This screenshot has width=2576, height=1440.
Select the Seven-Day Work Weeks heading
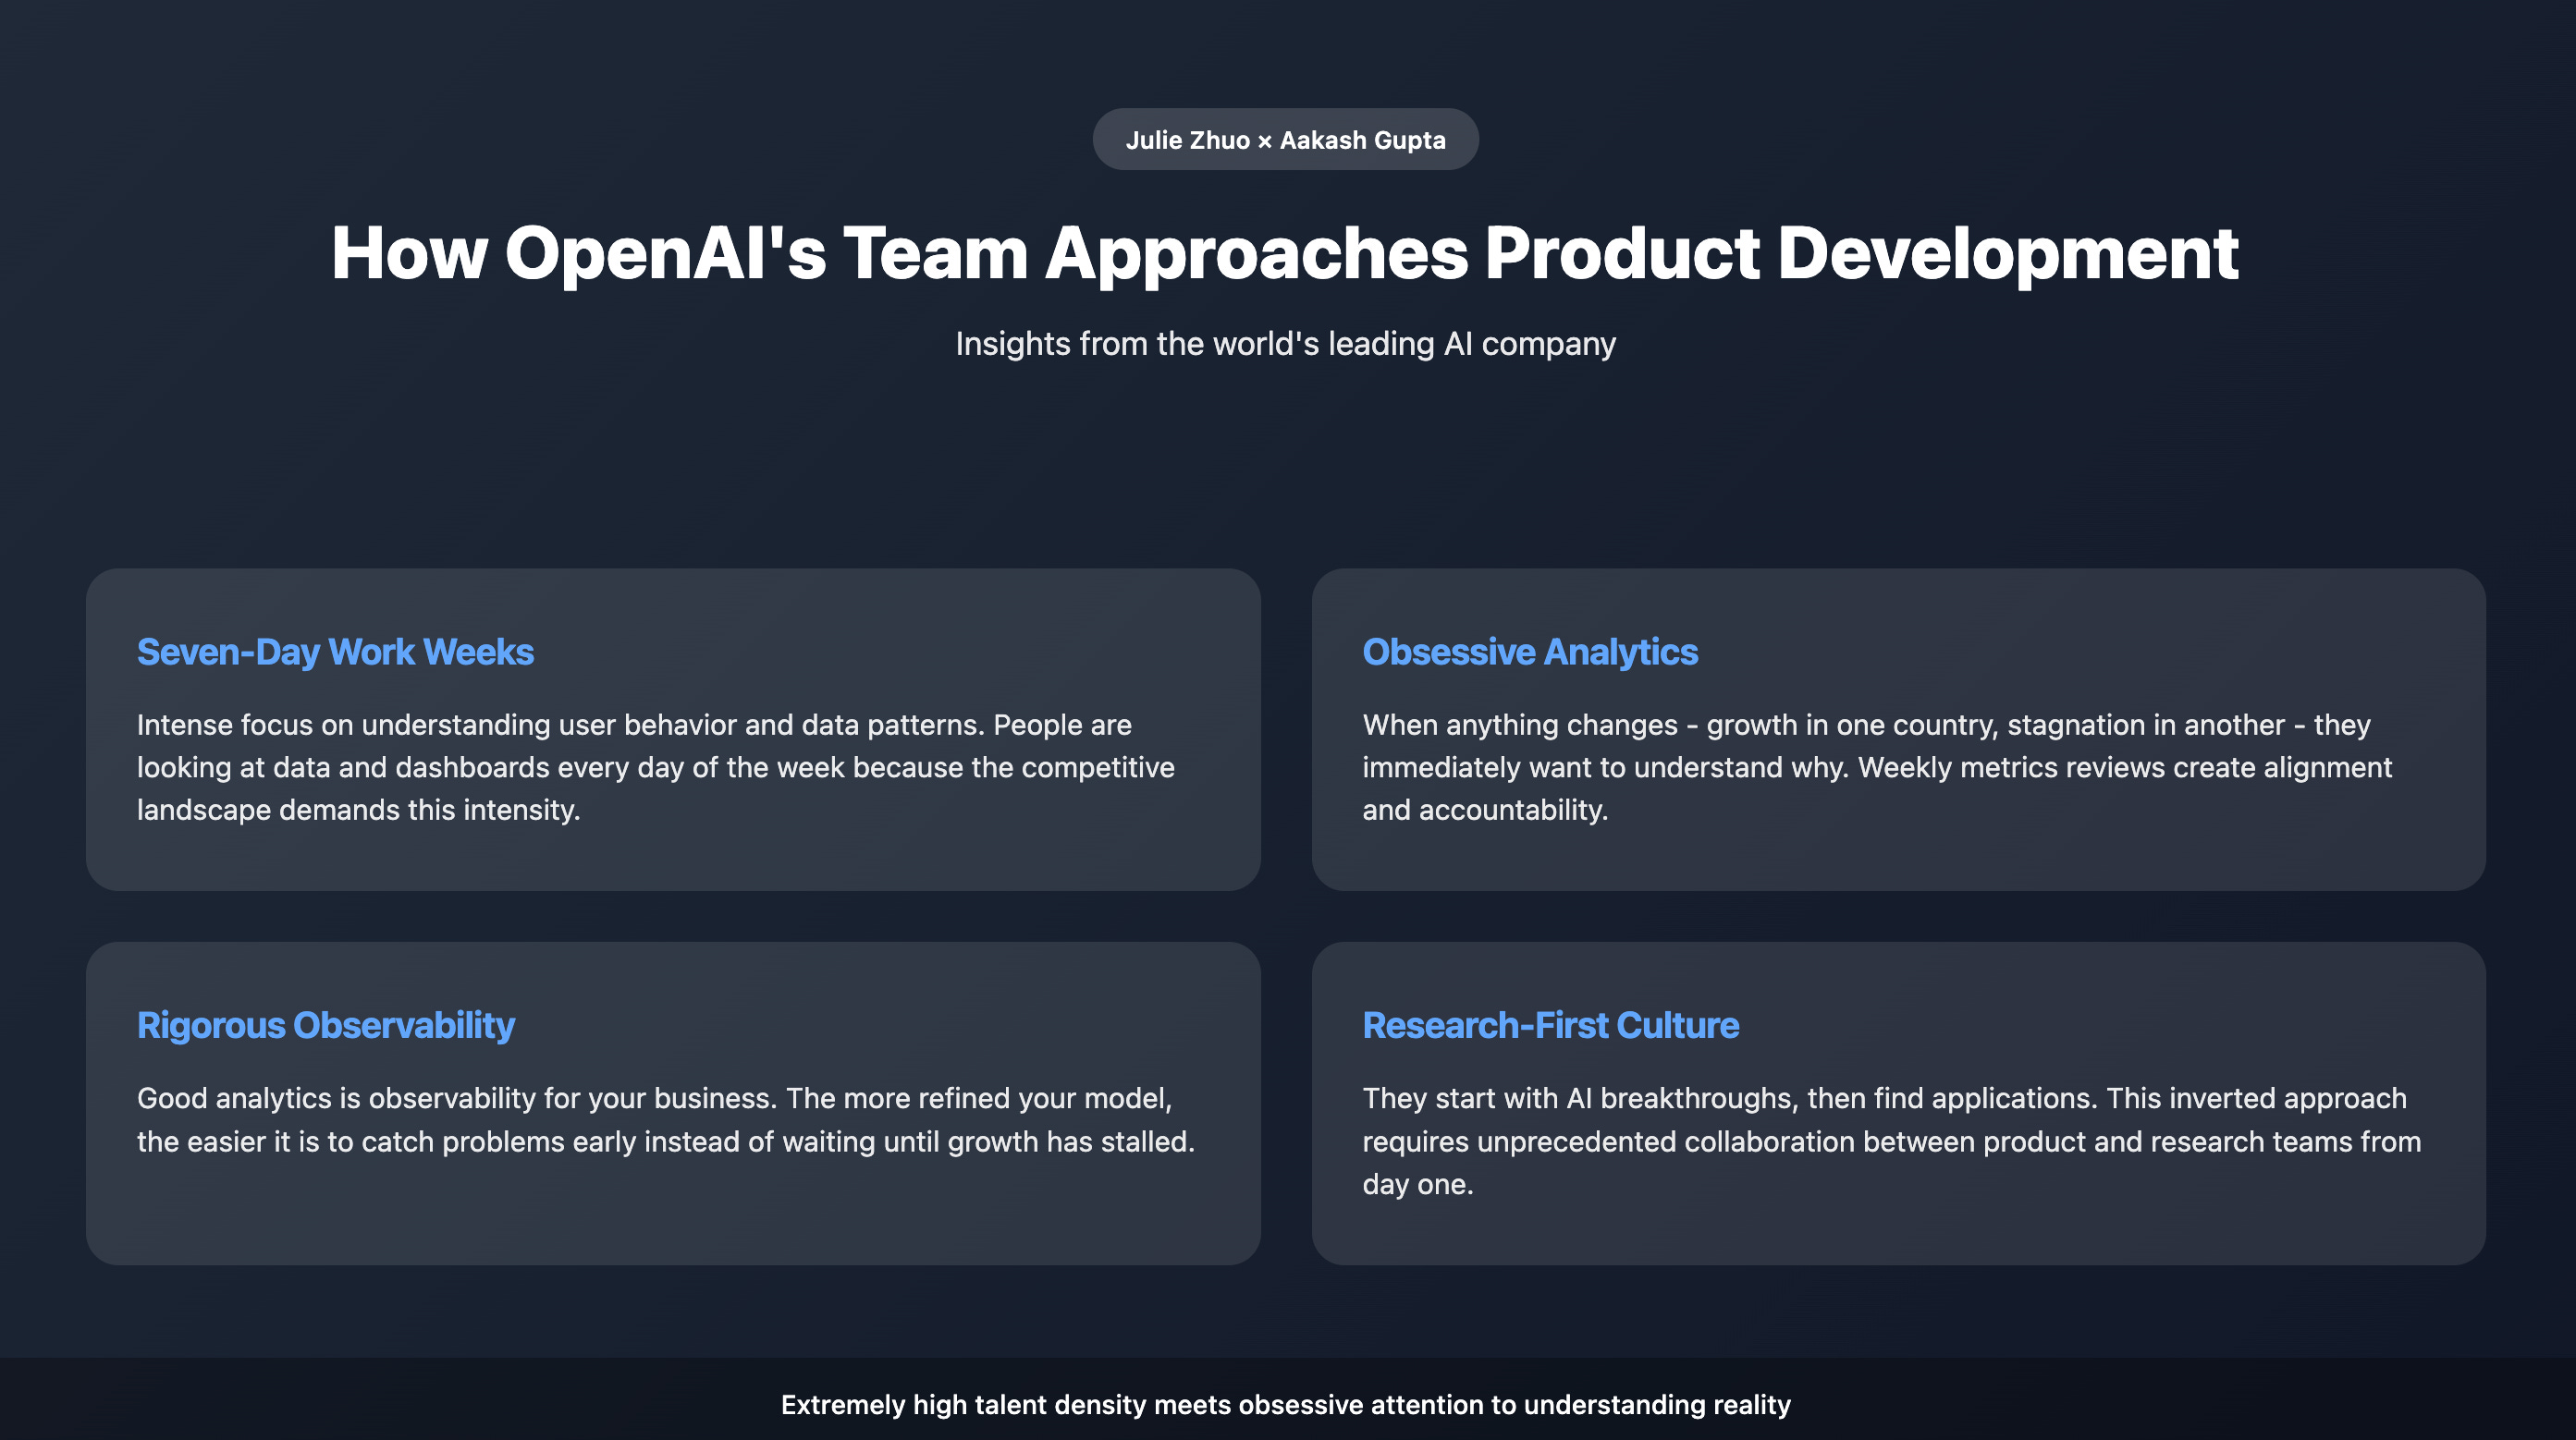335,652
